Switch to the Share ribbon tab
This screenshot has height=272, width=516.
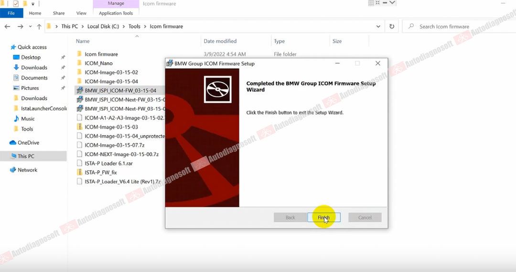tap(59, 13)
